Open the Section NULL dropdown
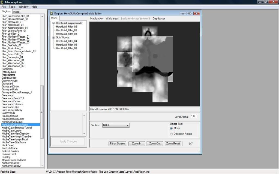Screen dimensions: 279x174 click(x=116, y=125)
